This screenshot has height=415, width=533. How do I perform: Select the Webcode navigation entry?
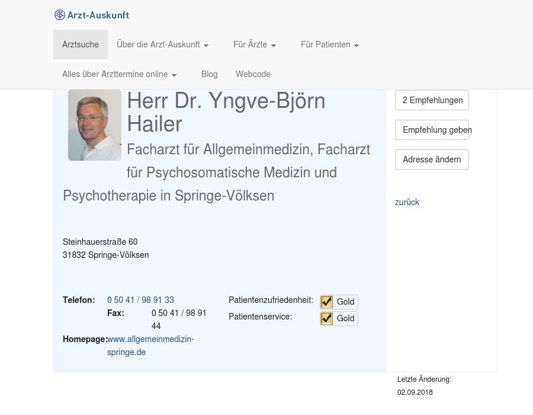(253, 74)
